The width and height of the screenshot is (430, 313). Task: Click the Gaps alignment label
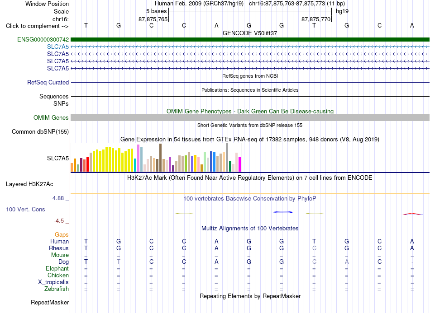pos(62,235)
